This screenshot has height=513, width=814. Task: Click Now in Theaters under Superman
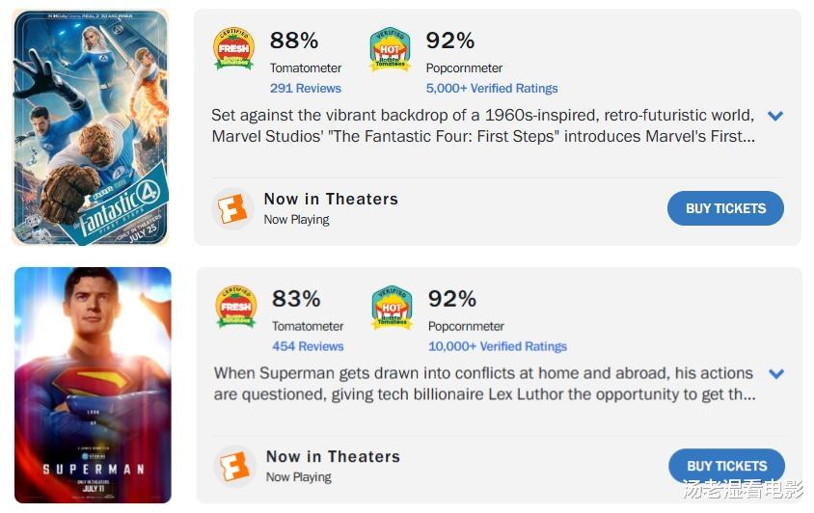click(333, 457)
